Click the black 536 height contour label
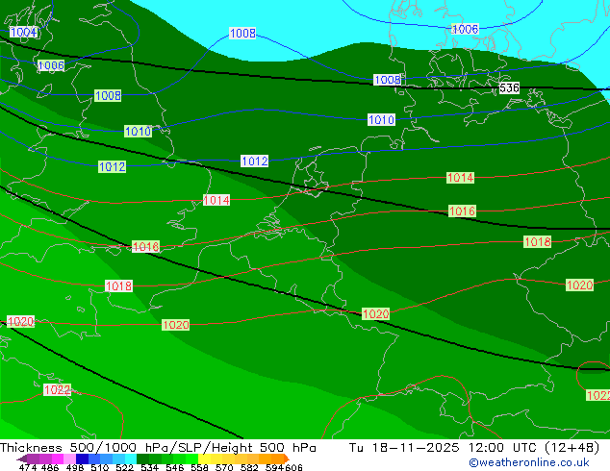Image resolution: width=610 pixels, height=471 pixels. tap(509, 88)
